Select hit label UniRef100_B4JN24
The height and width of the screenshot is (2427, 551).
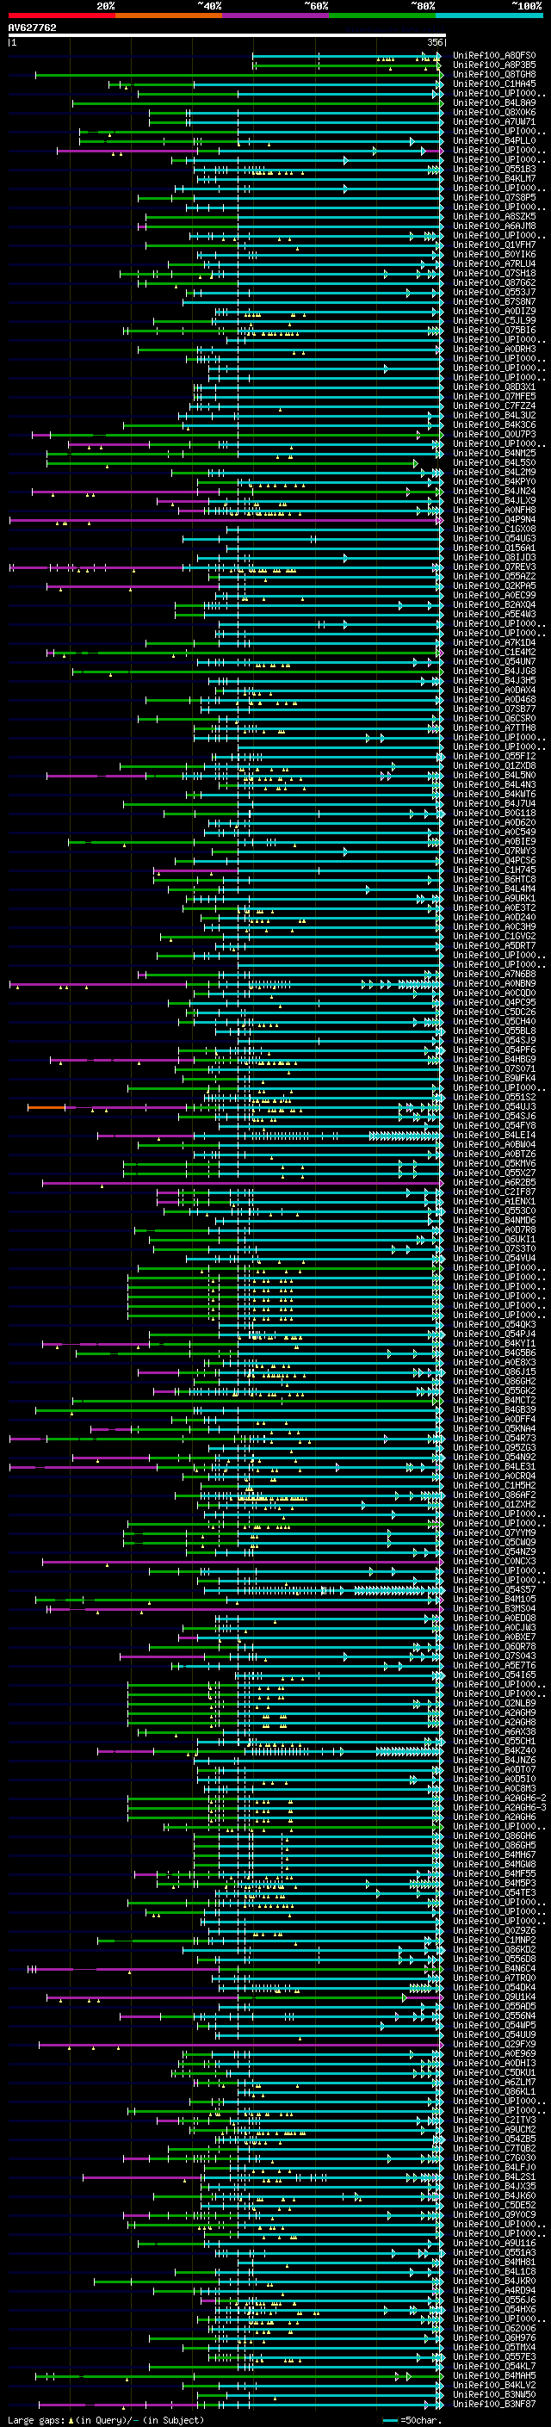click(x=494, y=491)
